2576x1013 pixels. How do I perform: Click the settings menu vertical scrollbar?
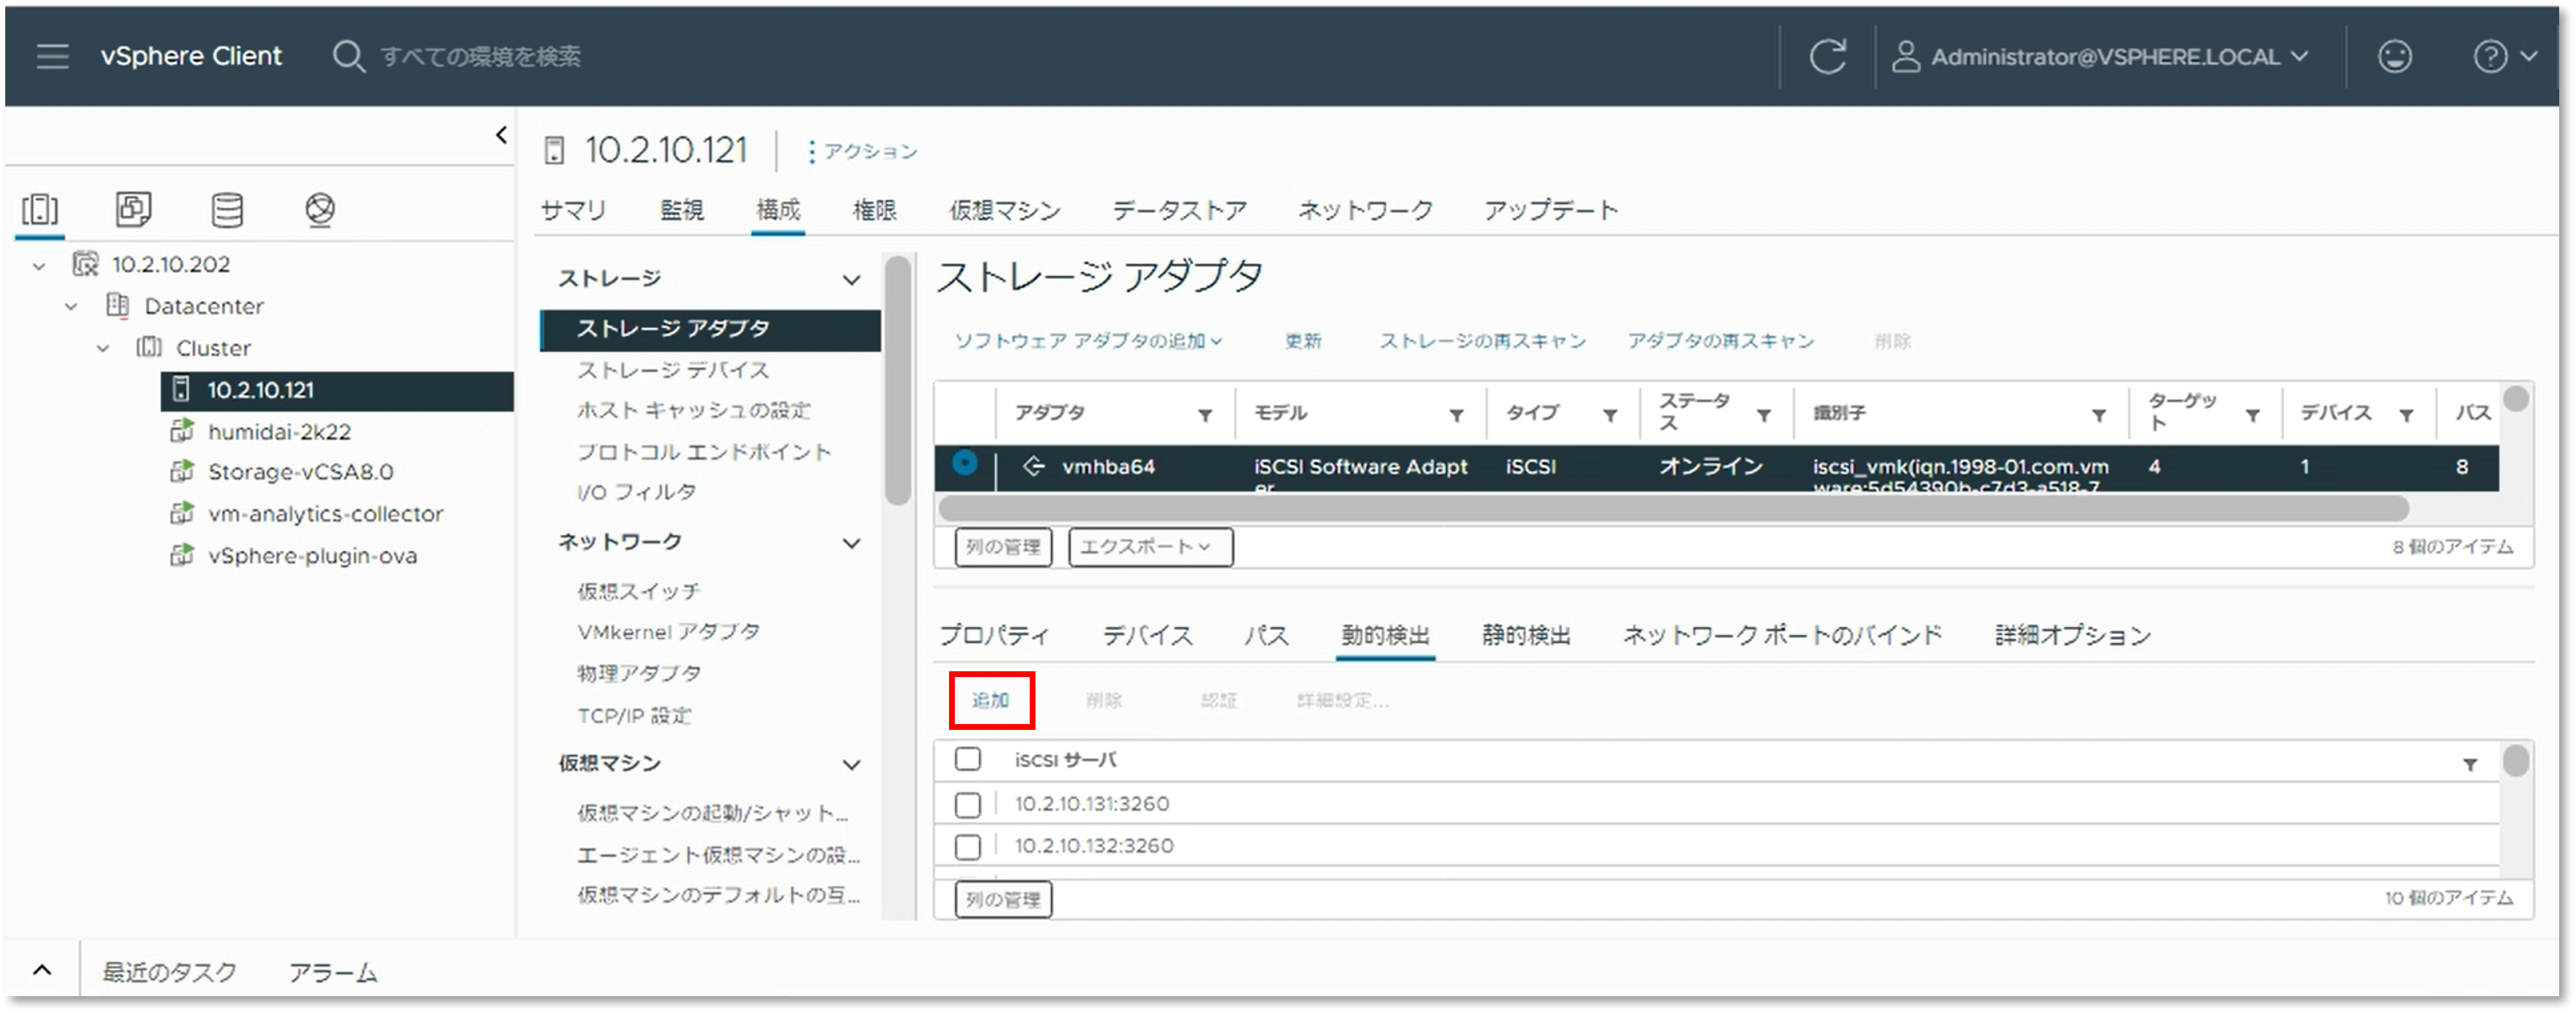(897, 380)
